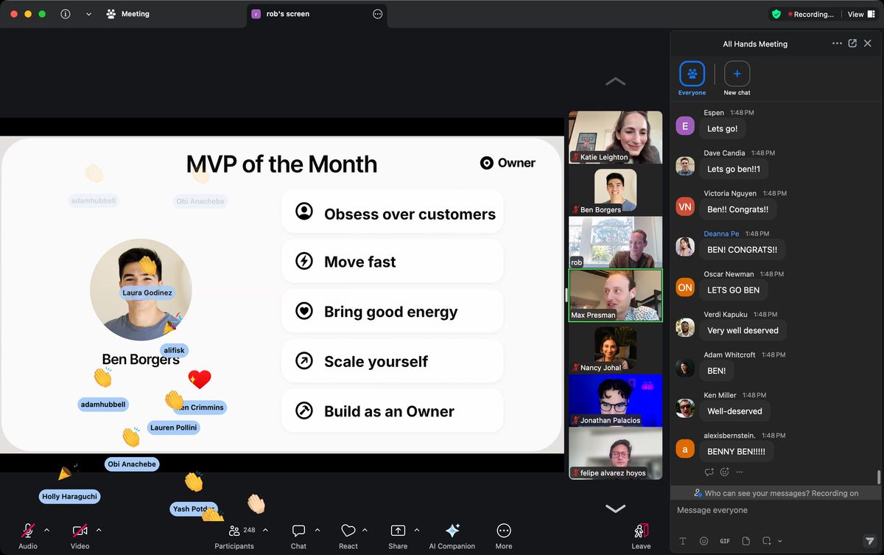This screenshot has width=884, height=555.
Task: Click the GIF button in chat
Action: pos(724,541)
